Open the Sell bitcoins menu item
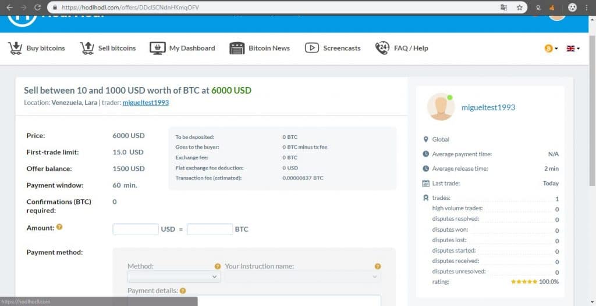Screen dimensions: 596x306 pyautogui.click(x=108, y=48)
